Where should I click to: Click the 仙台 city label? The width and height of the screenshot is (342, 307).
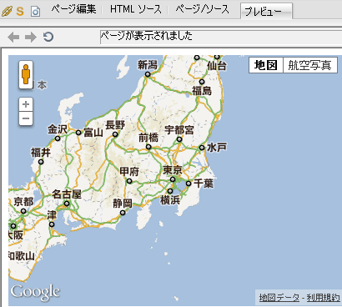(217, 66)
